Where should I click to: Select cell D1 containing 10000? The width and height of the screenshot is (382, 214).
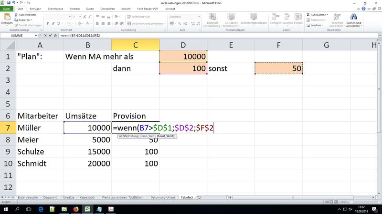tap(183, 57)
